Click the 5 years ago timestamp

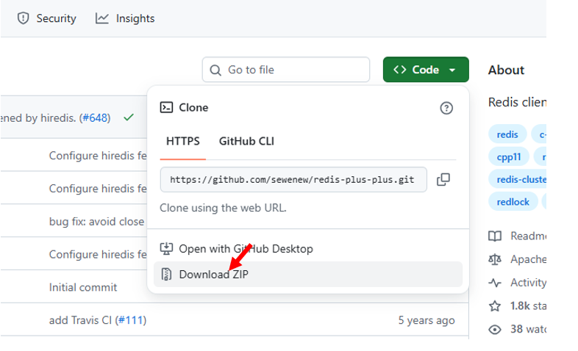coord(427,320)
